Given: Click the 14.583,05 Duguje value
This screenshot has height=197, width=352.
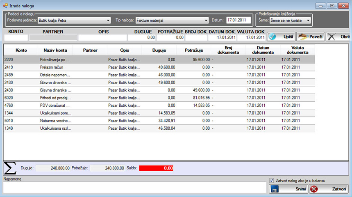Looking at the screenshot, I should (x=167, y=113).
